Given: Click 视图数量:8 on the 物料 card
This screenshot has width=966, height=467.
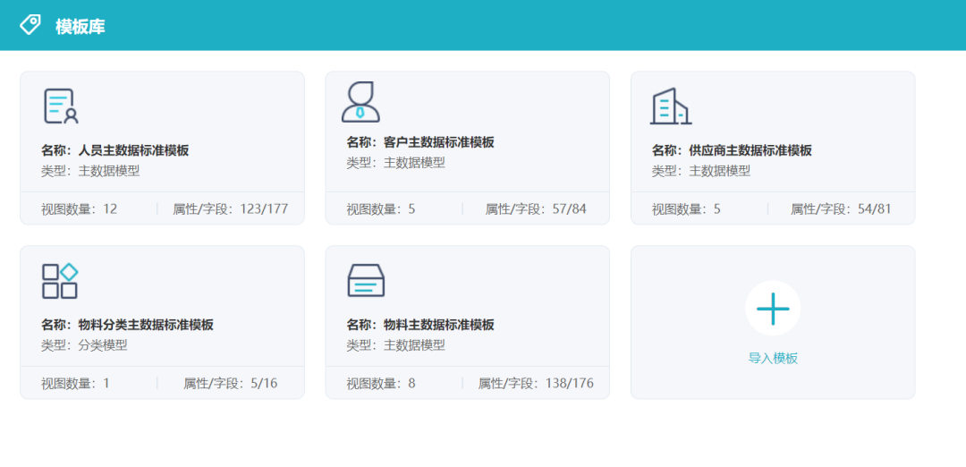Looking at the screenshot, I should click(x=381, y=383).
